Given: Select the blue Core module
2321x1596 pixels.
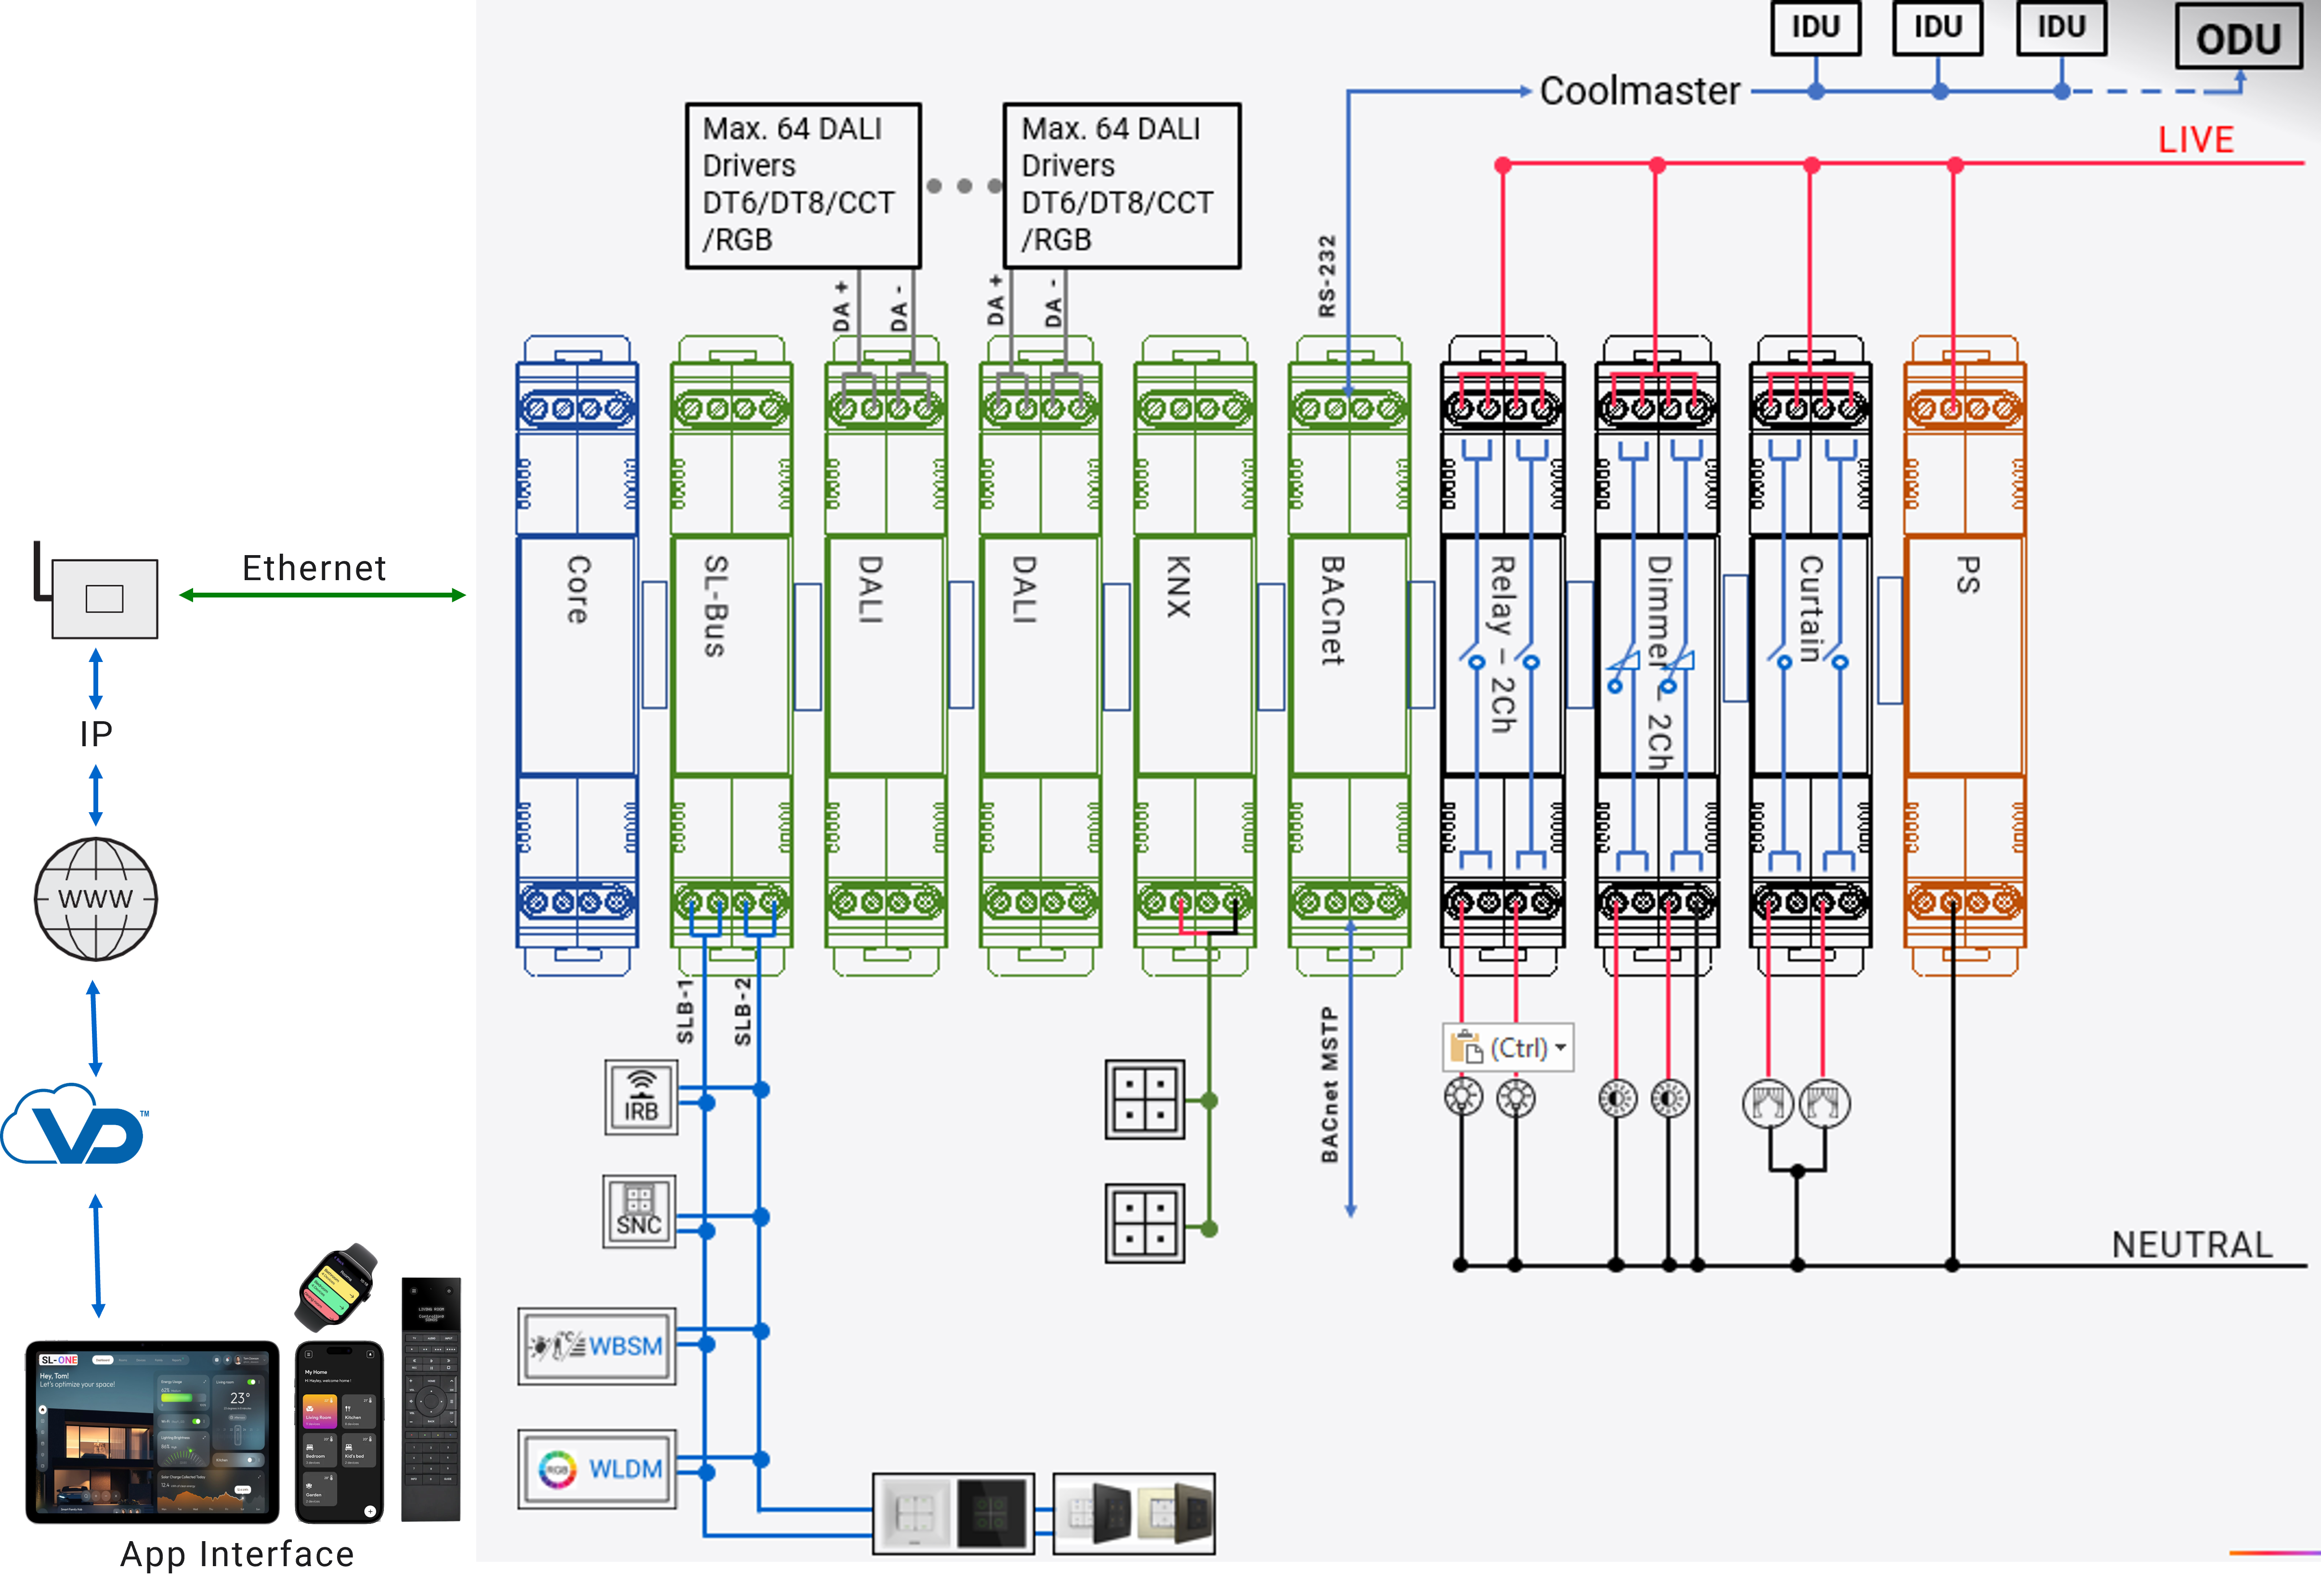Looking at the screenshot, I should [577, 655].
